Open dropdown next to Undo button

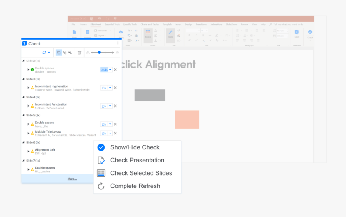(x=110, y=70)
